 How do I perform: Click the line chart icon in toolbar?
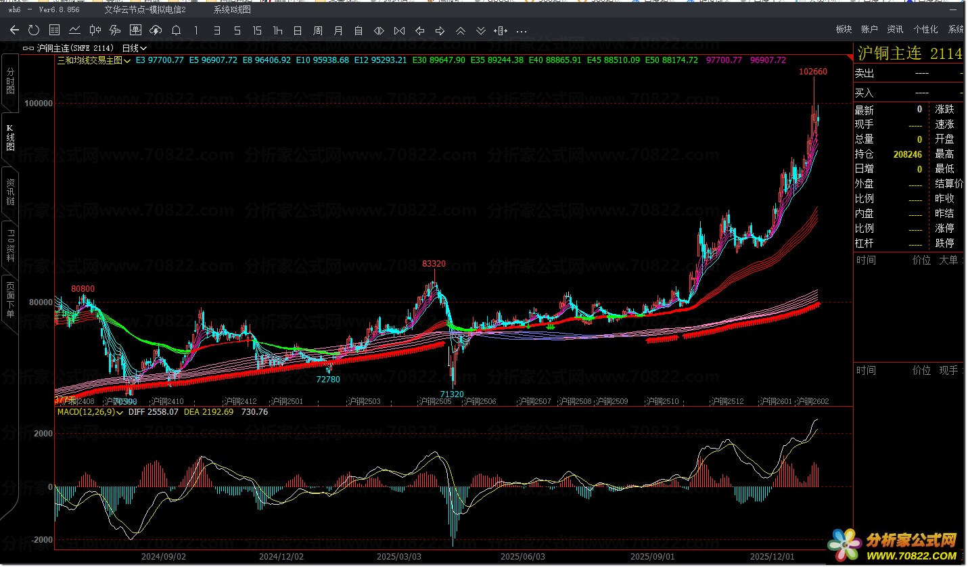click(75, 30)
